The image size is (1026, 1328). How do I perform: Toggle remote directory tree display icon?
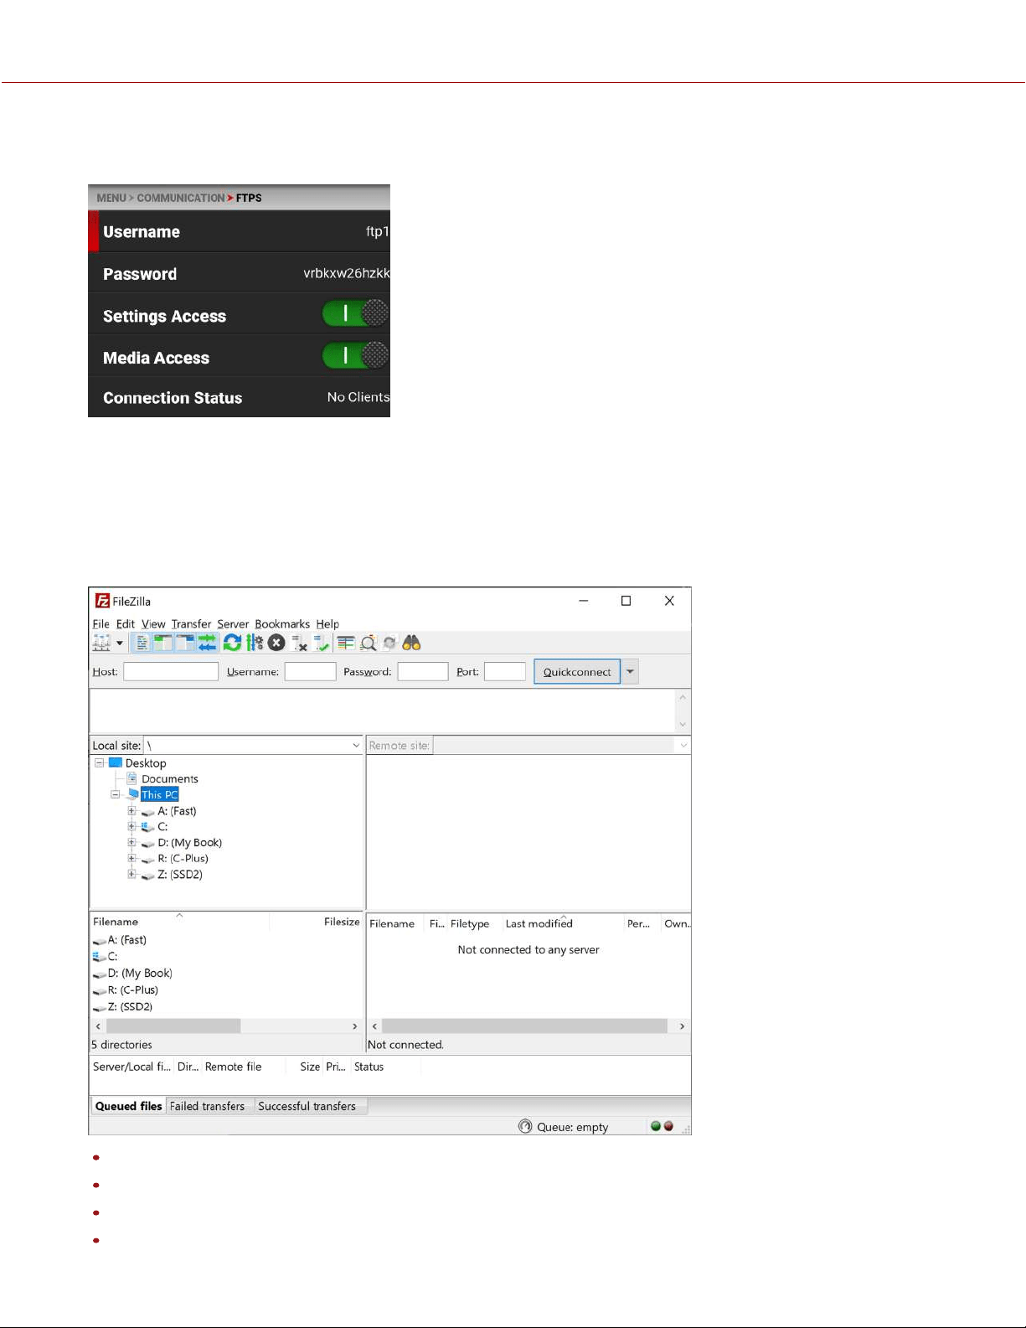185,643
